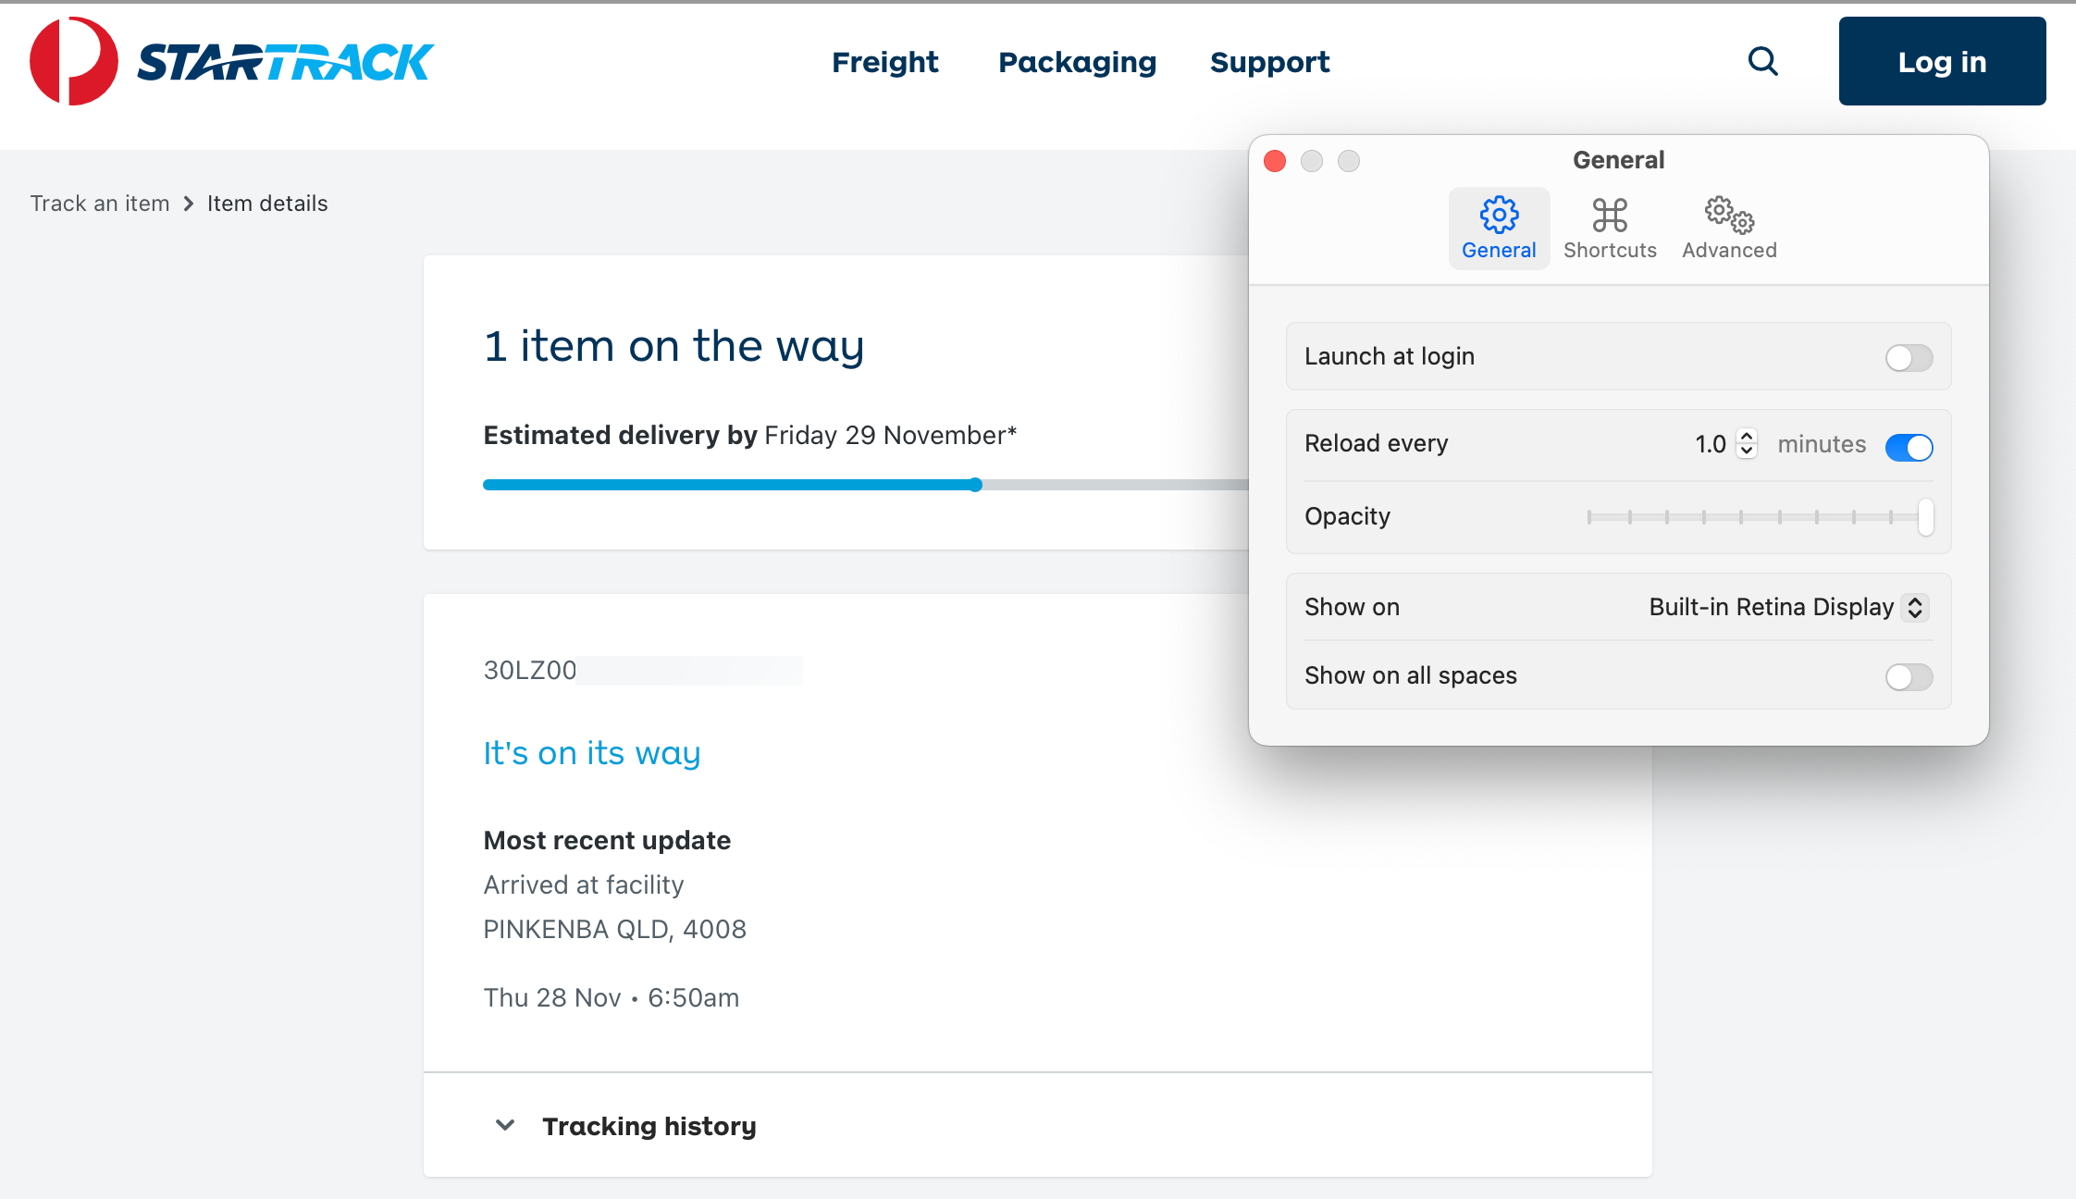Open the Support menu
The image size is (2076, 1199).
[1269, 62]
